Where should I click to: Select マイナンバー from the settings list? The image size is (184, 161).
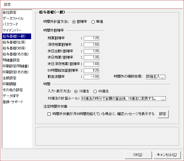(x=11, y=30)
